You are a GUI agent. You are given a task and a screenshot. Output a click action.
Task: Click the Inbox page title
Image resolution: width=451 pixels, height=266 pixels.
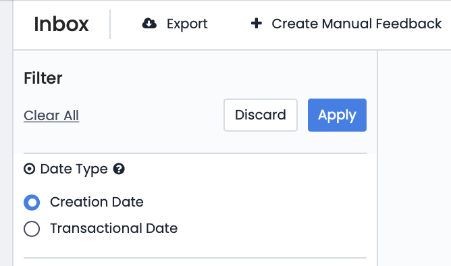[x=61, y=24]
